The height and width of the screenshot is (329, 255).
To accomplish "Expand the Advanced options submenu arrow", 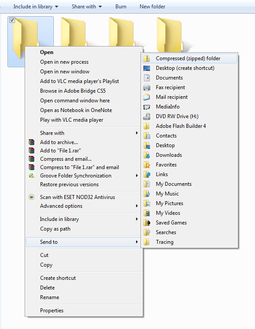I will coord(137,206).
